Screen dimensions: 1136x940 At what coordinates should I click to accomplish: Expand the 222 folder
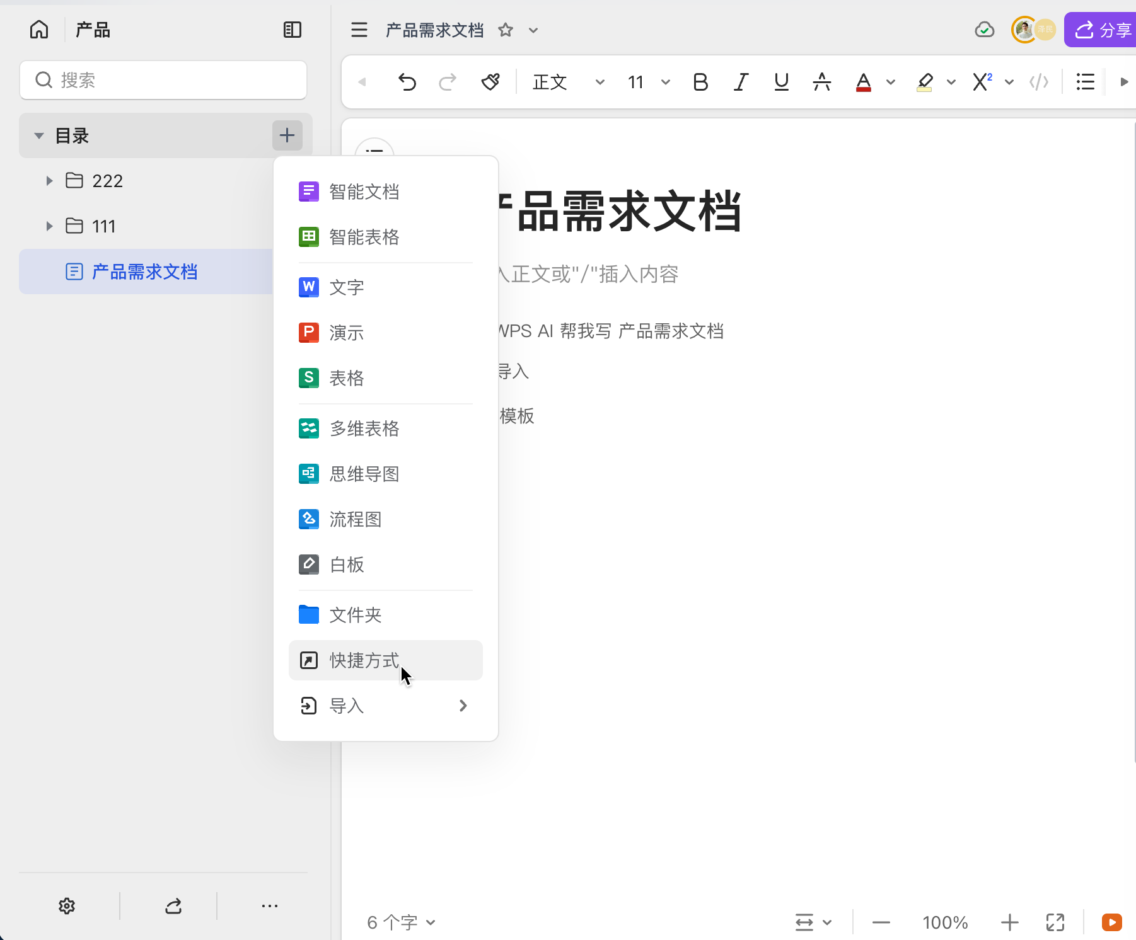click(x=49, y=181)
